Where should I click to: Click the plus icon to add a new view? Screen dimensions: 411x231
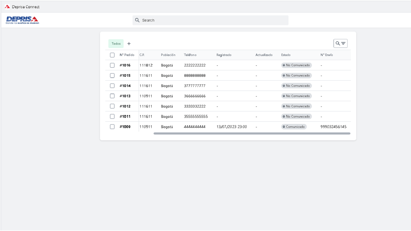pyautogui.click(x=129, y=44)
